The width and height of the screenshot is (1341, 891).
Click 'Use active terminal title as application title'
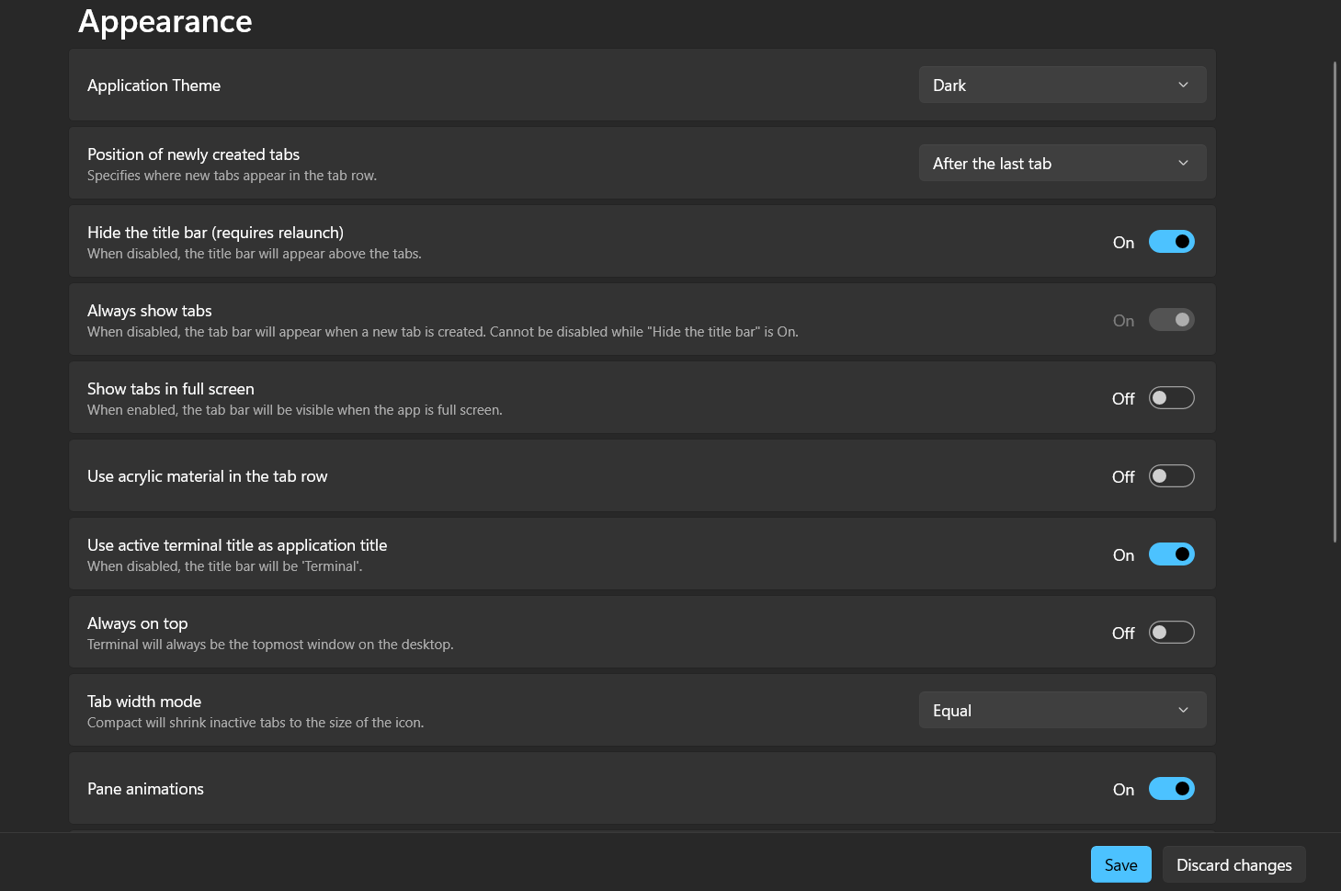(x=237, y=545)
